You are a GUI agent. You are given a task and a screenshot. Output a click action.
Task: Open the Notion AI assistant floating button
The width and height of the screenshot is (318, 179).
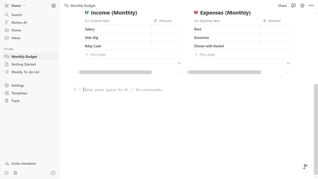tap(306, 167)
